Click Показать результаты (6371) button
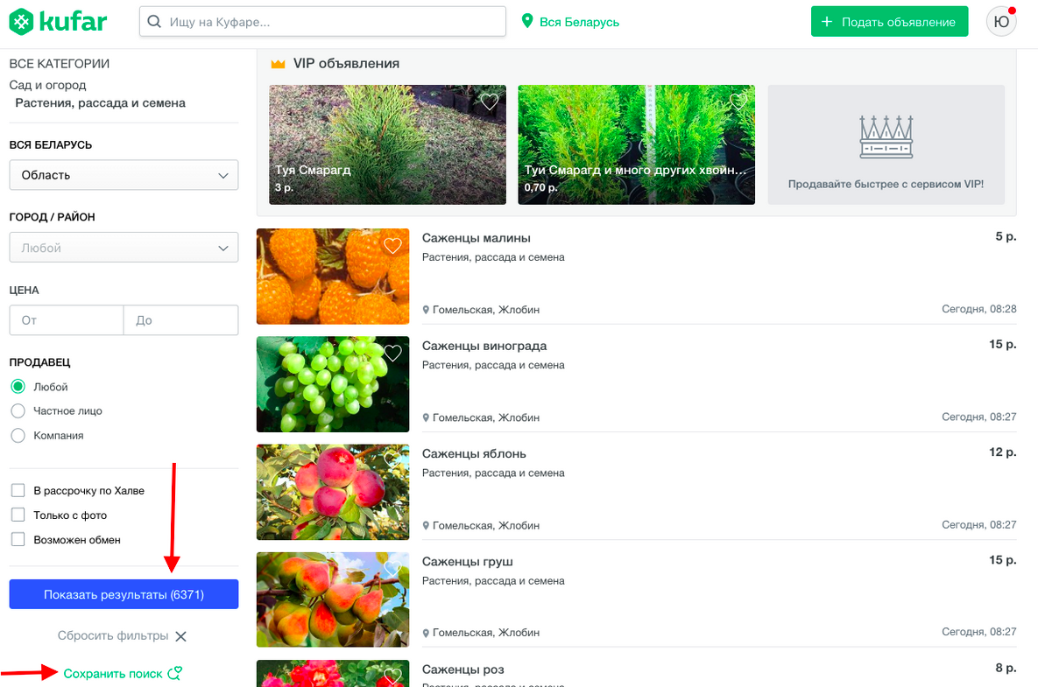This screenshot has height=687, width=1038. pos(124,593)
